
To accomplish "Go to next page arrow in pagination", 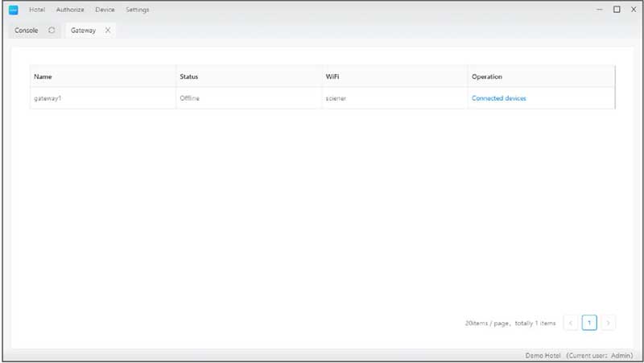I will pyautogui.click(x=609, y=323).
